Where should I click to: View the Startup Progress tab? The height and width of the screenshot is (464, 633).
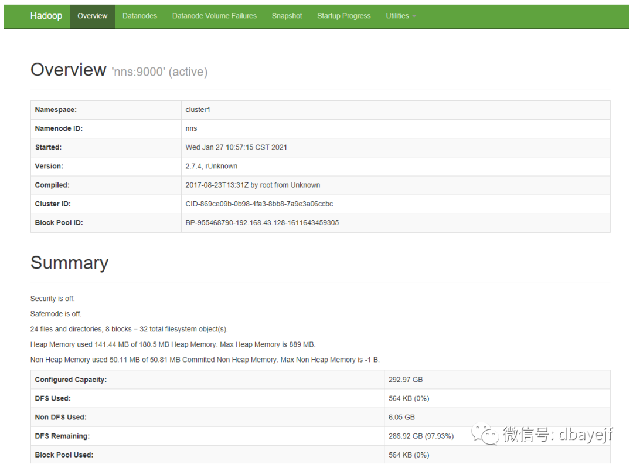(344, 16)
